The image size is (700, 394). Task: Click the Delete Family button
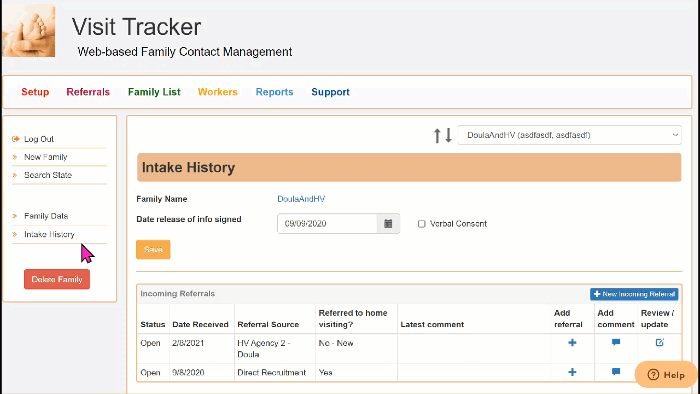(x=57, y=280)
